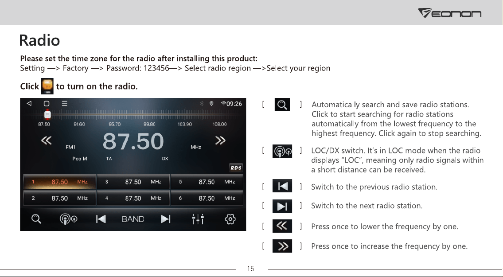Lower frequency with double-left arrow on radio screen
503x277 pixels.
47,140
